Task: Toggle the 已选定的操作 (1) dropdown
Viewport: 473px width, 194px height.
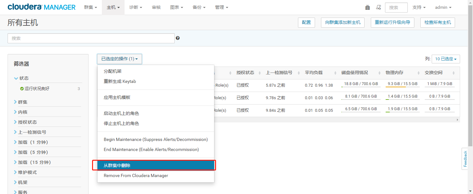Action: point(120,59)
